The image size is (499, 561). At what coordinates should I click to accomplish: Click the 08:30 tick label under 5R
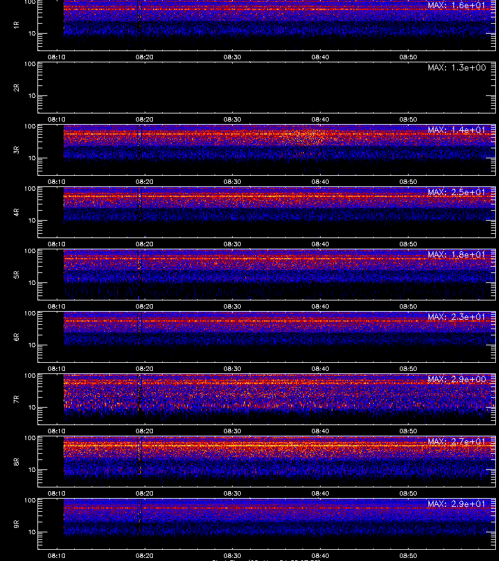[232, 307]
